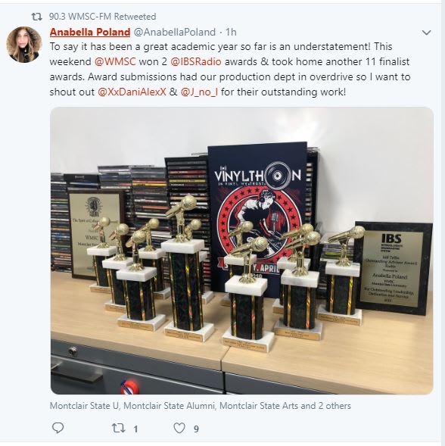445x446 pixels.
Task: Click the reply speech bubble icon
Action: point(58,428)
